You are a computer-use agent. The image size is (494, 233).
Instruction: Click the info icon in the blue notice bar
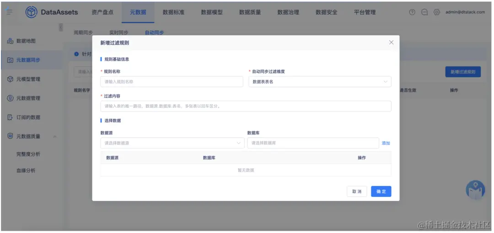tap(76, 54)
